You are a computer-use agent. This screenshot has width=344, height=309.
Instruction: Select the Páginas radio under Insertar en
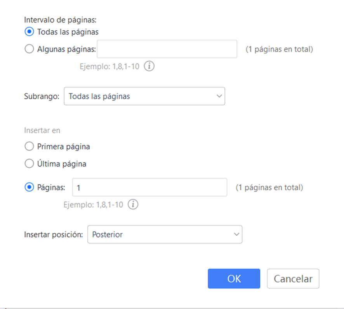[x=29, y=187]
